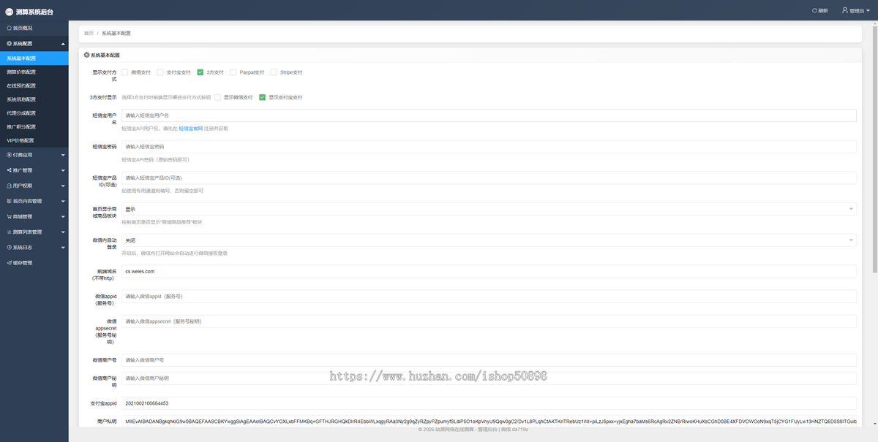Click the icon next to 付费应用

(9, 155)
